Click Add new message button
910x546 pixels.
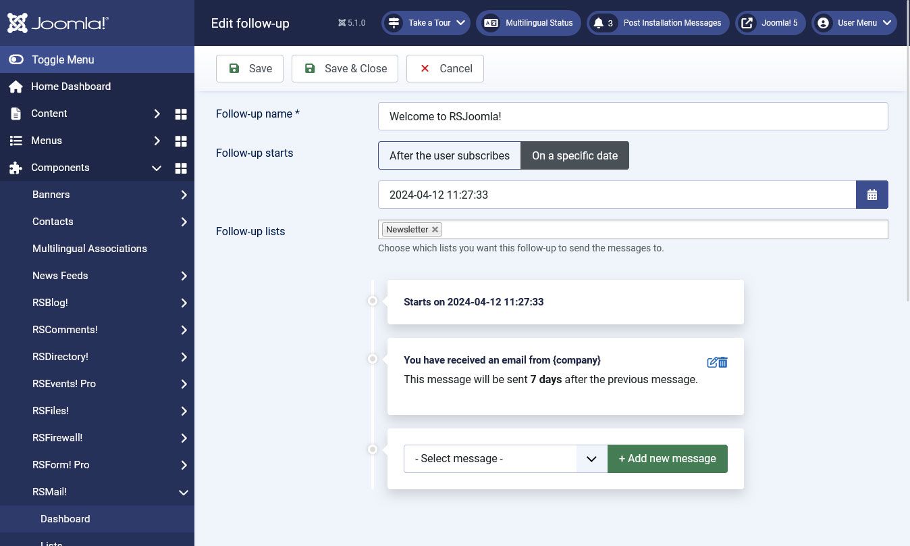point(668,459)
